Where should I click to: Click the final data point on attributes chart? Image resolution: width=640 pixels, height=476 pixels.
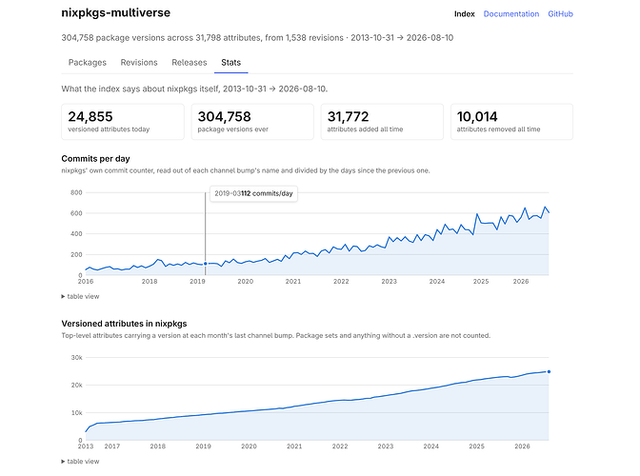point(549,371)
